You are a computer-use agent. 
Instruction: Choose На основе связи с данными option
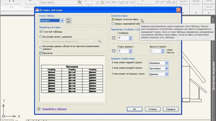[x=41, y=37]
